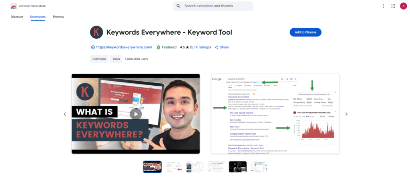
Task: Open the Extensions tab
Action: (x=38, y=17)
